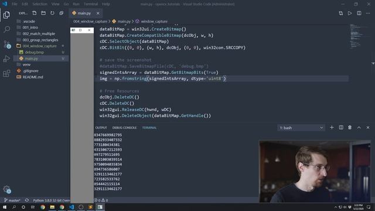Synchronize changes icon in status bar
The width and height of the screenshot is (375, 211).
click(x=27, y=200)
